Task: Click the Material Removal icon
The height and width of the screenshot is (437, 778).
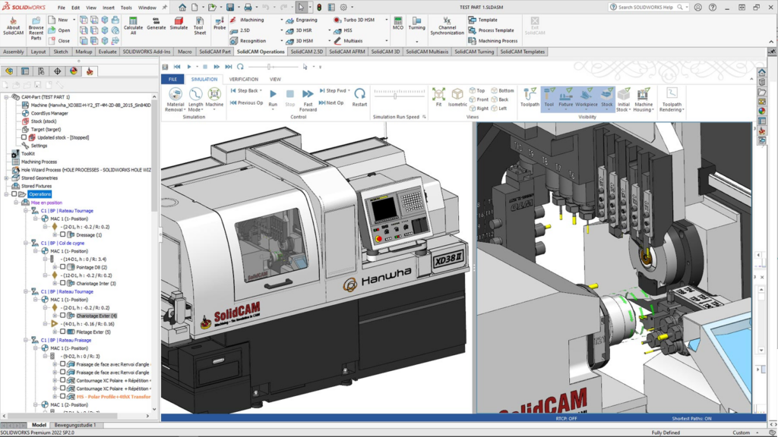Action: (176, 99)
